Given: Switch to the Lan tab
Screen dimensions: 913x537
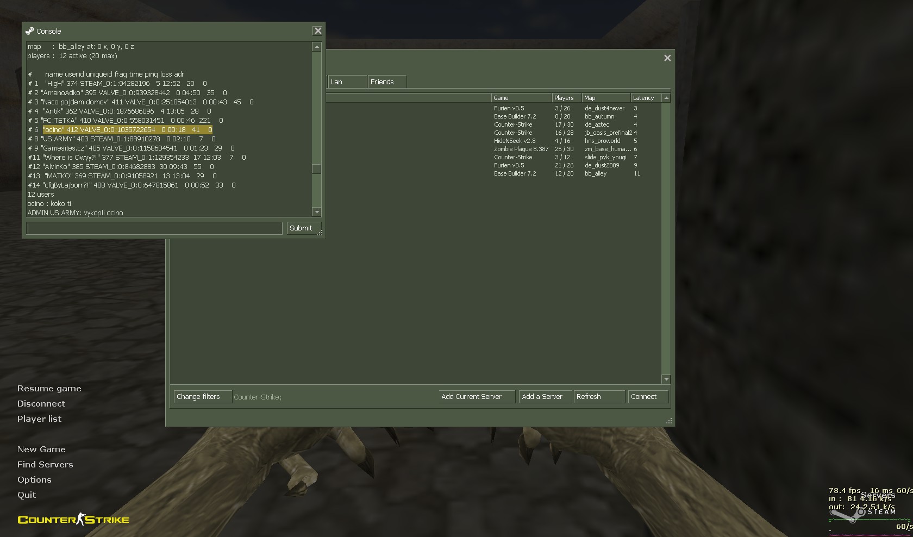Looking at the screenshot, I should [347, 82].
